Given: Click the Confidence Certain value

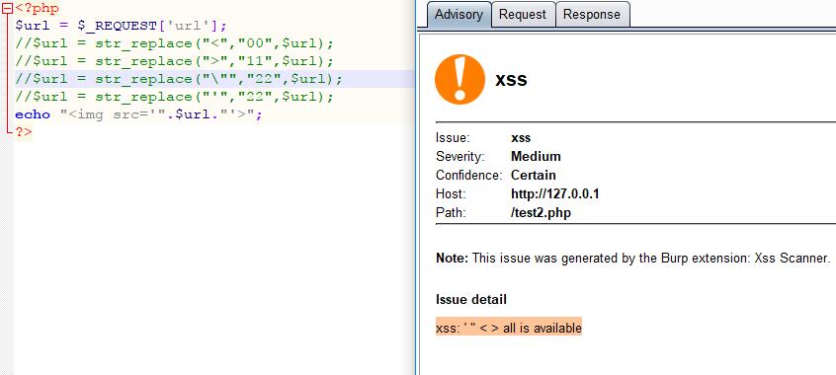Looking at the screenshot, I should [x=534, y=176].
